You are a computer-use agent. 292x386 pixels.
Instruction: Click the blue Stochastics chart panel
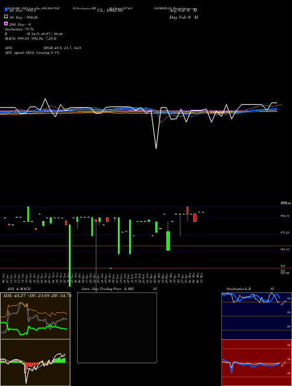click(256, 316)
